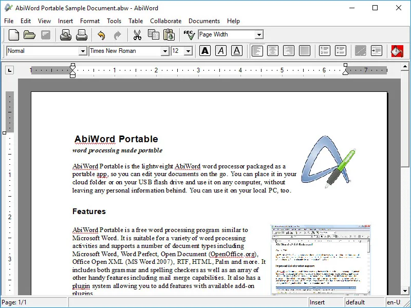411x308 pixels.
Task: Click the grayed-out Save icon
Action: tap(45, 34)
